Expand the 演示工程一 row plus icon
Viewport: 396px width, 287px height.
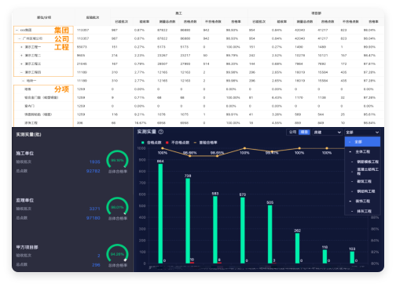(21, 47)
